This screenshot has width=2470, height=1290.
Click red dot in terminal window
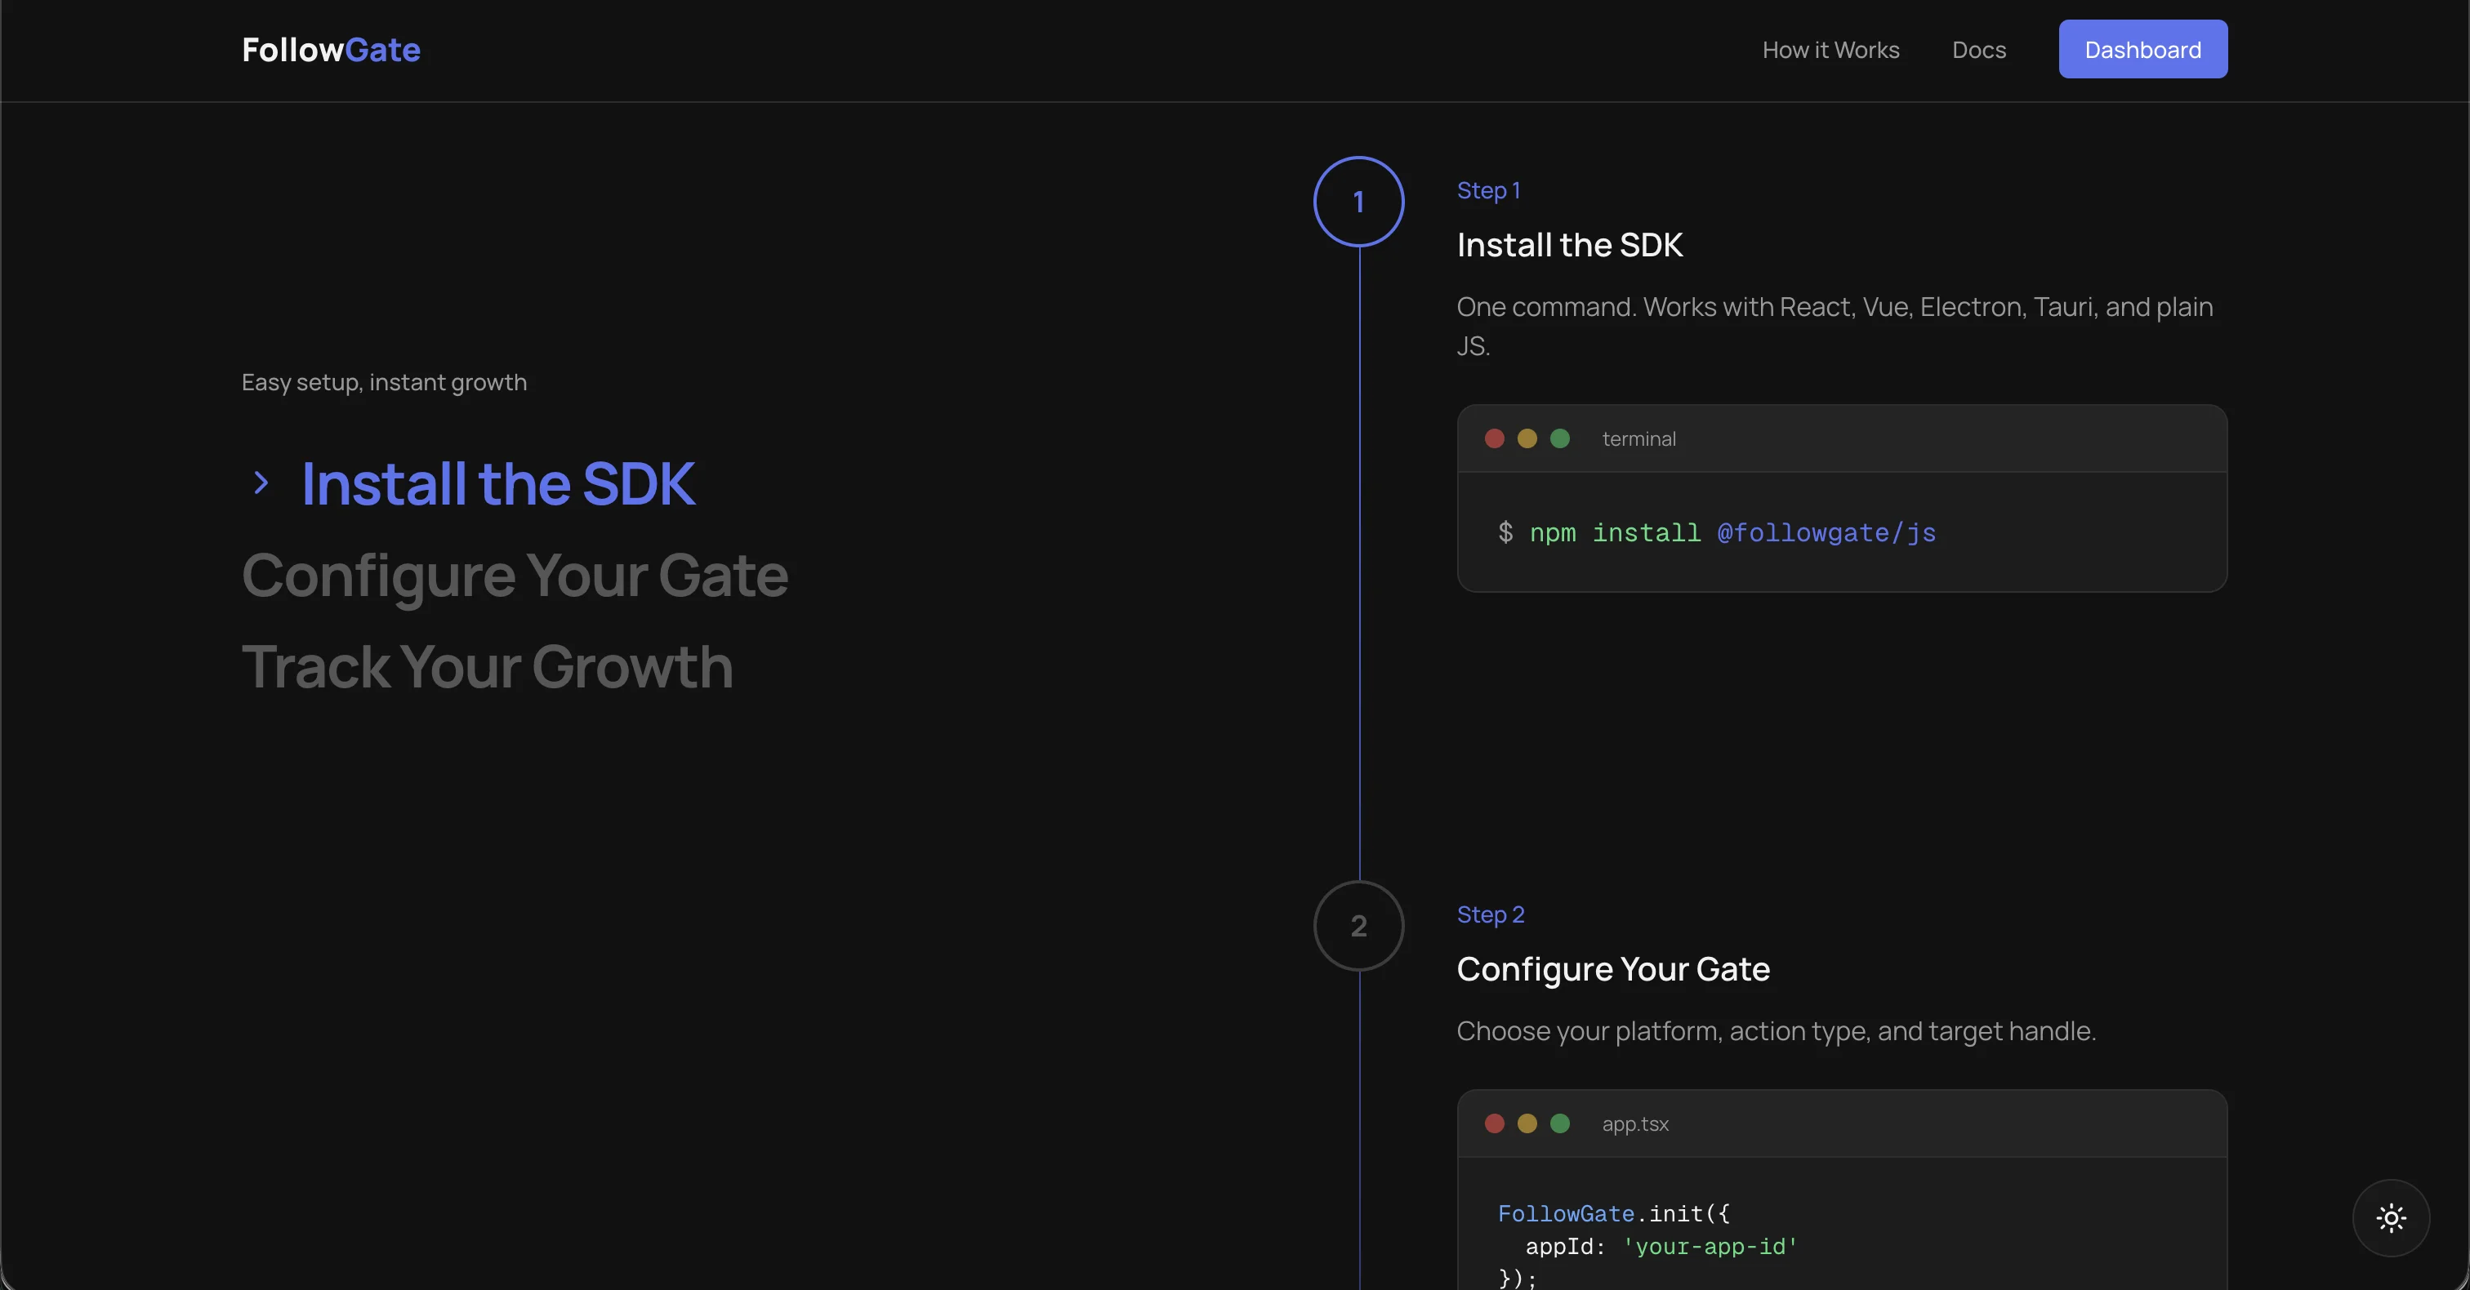[x=1494, y=439]
